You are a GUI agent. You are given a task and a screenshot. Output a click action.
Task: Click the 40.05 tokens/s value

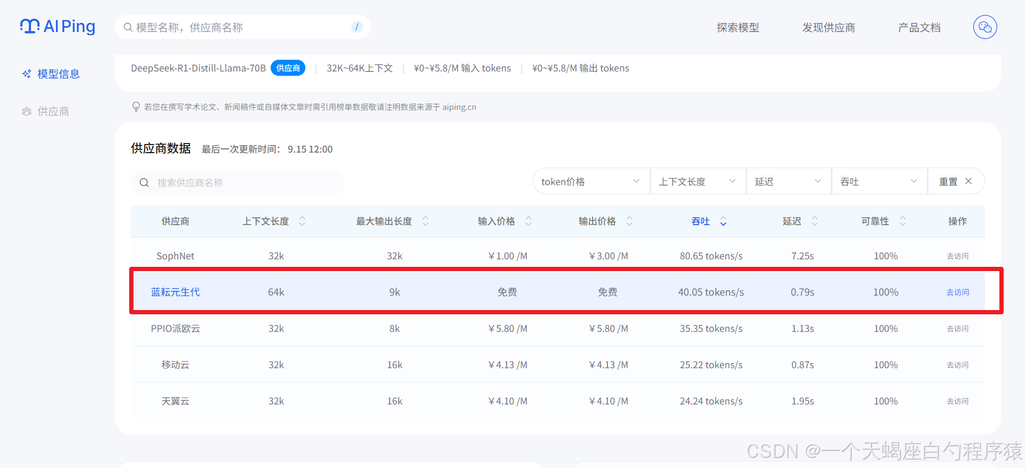click(711, 292)
